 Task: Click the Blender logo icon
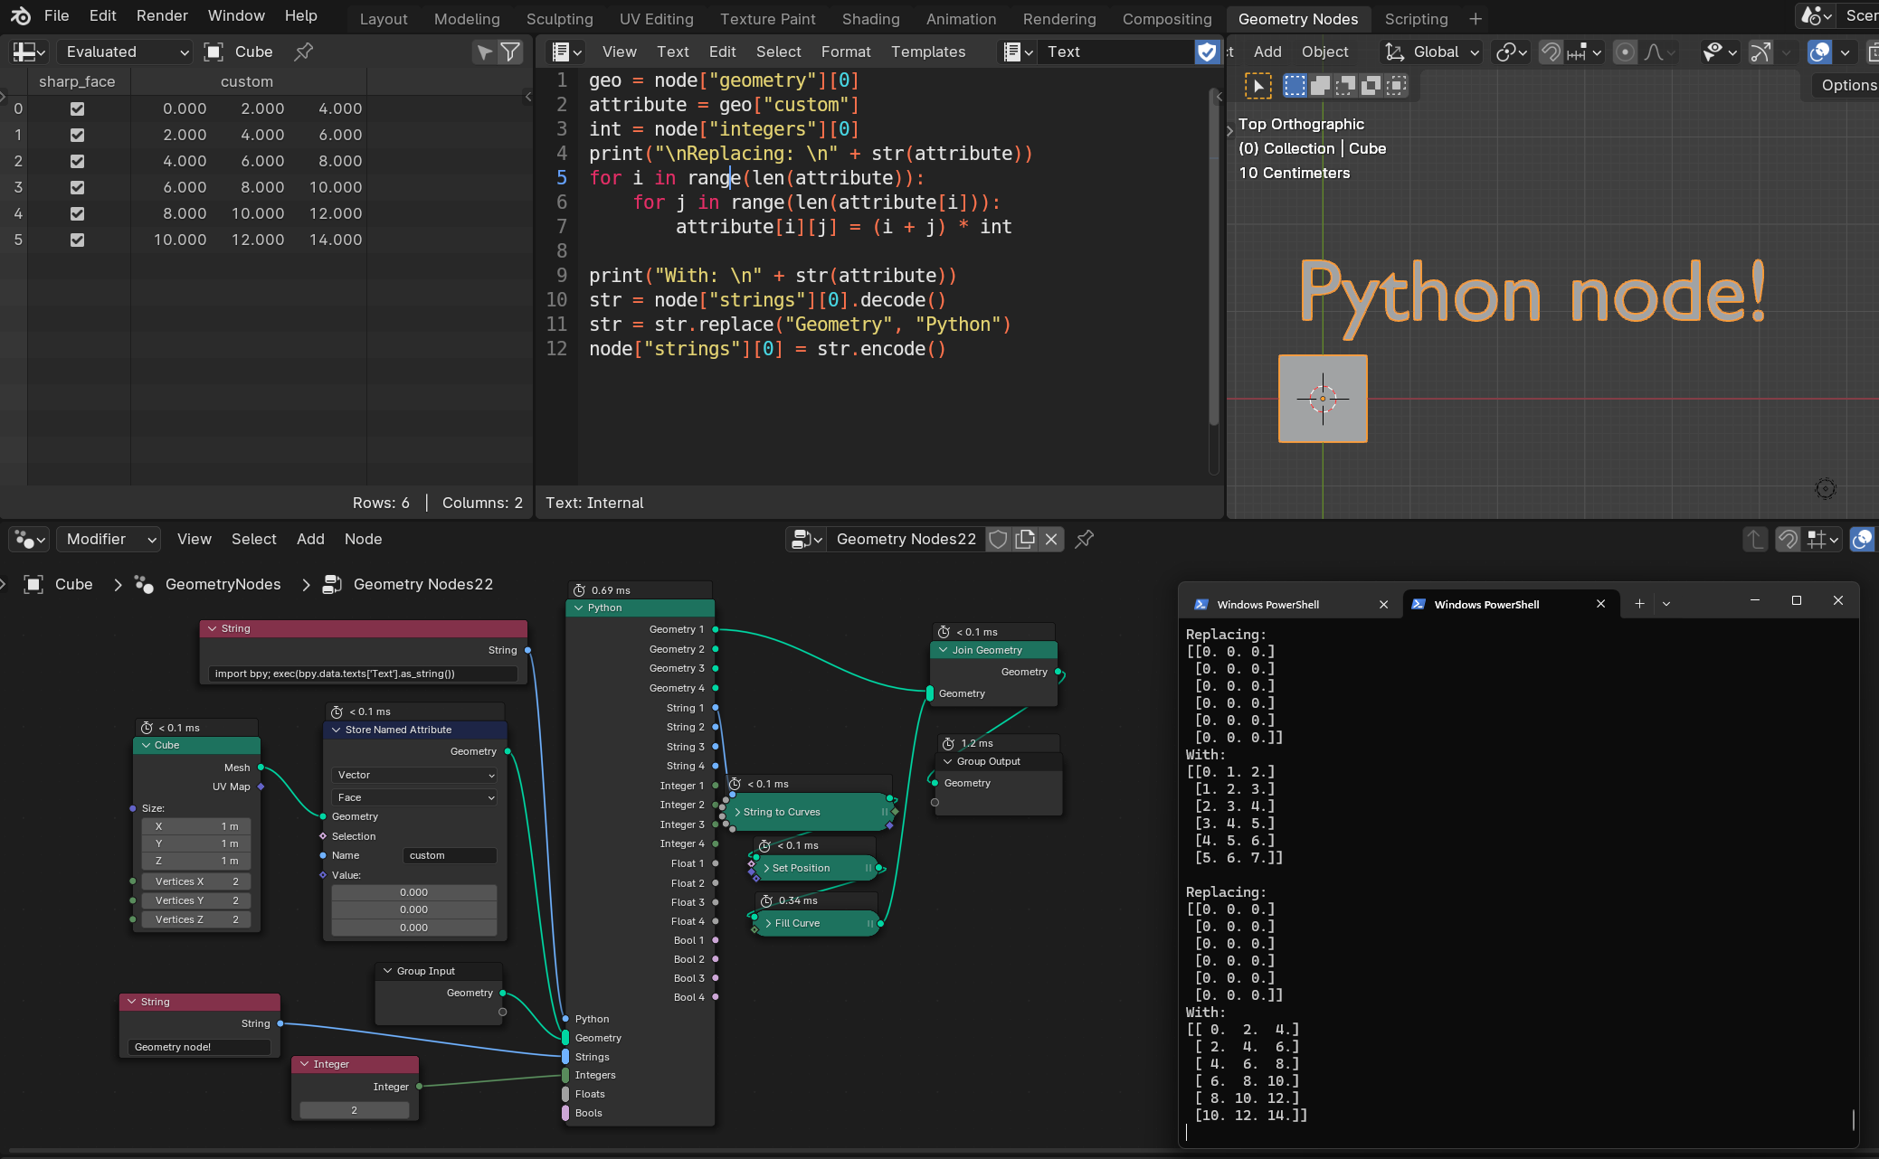coord(20,15)
